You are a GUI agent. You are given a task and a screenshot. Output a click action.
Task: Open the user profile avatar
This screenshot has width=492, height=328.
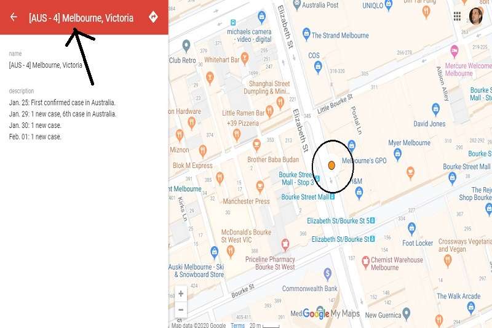[x=475, y=16]
